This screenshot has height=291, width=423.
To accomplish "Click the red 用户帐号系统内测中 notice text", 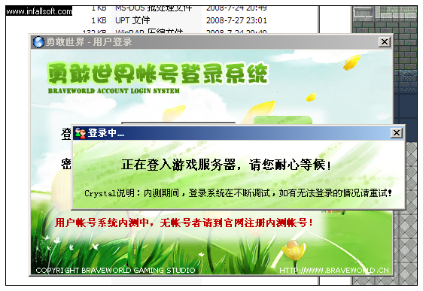I will (184, 223).
